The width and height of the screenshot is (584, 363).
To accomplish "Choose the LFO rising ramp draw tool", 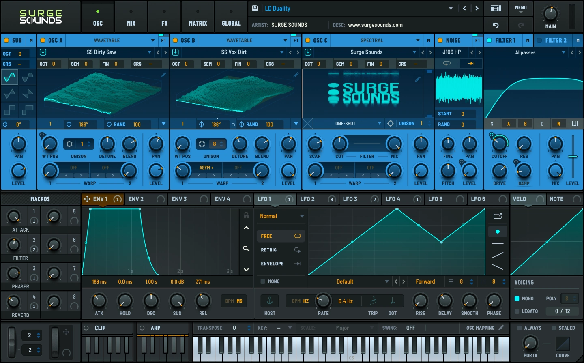I will tap(498, 255).
